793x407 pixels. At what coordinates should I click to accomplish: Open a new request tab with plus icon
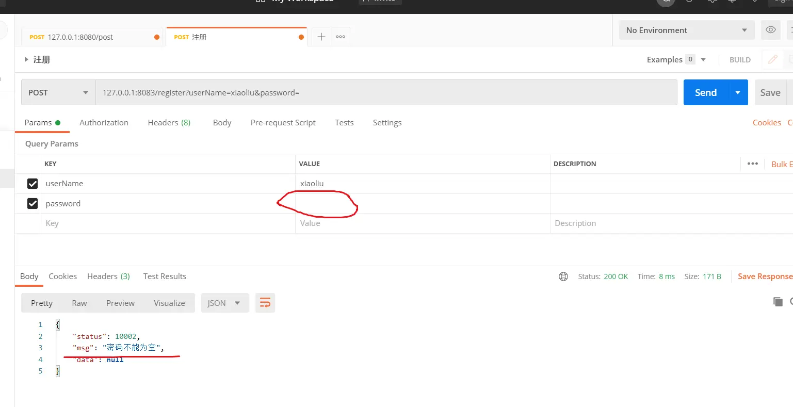point(321,37)
